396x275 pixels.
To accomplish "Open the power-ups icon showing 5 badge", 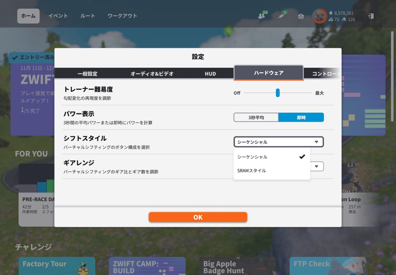I will (x=280, y=15).
